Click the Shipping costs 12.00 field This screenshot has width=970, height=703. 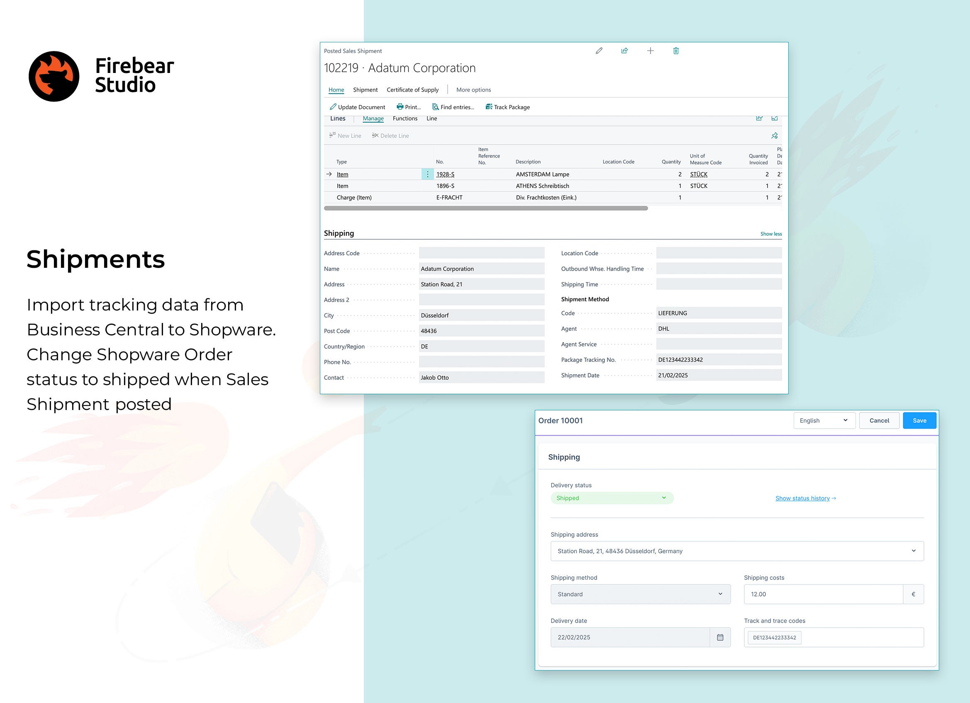tap(823, 594)
